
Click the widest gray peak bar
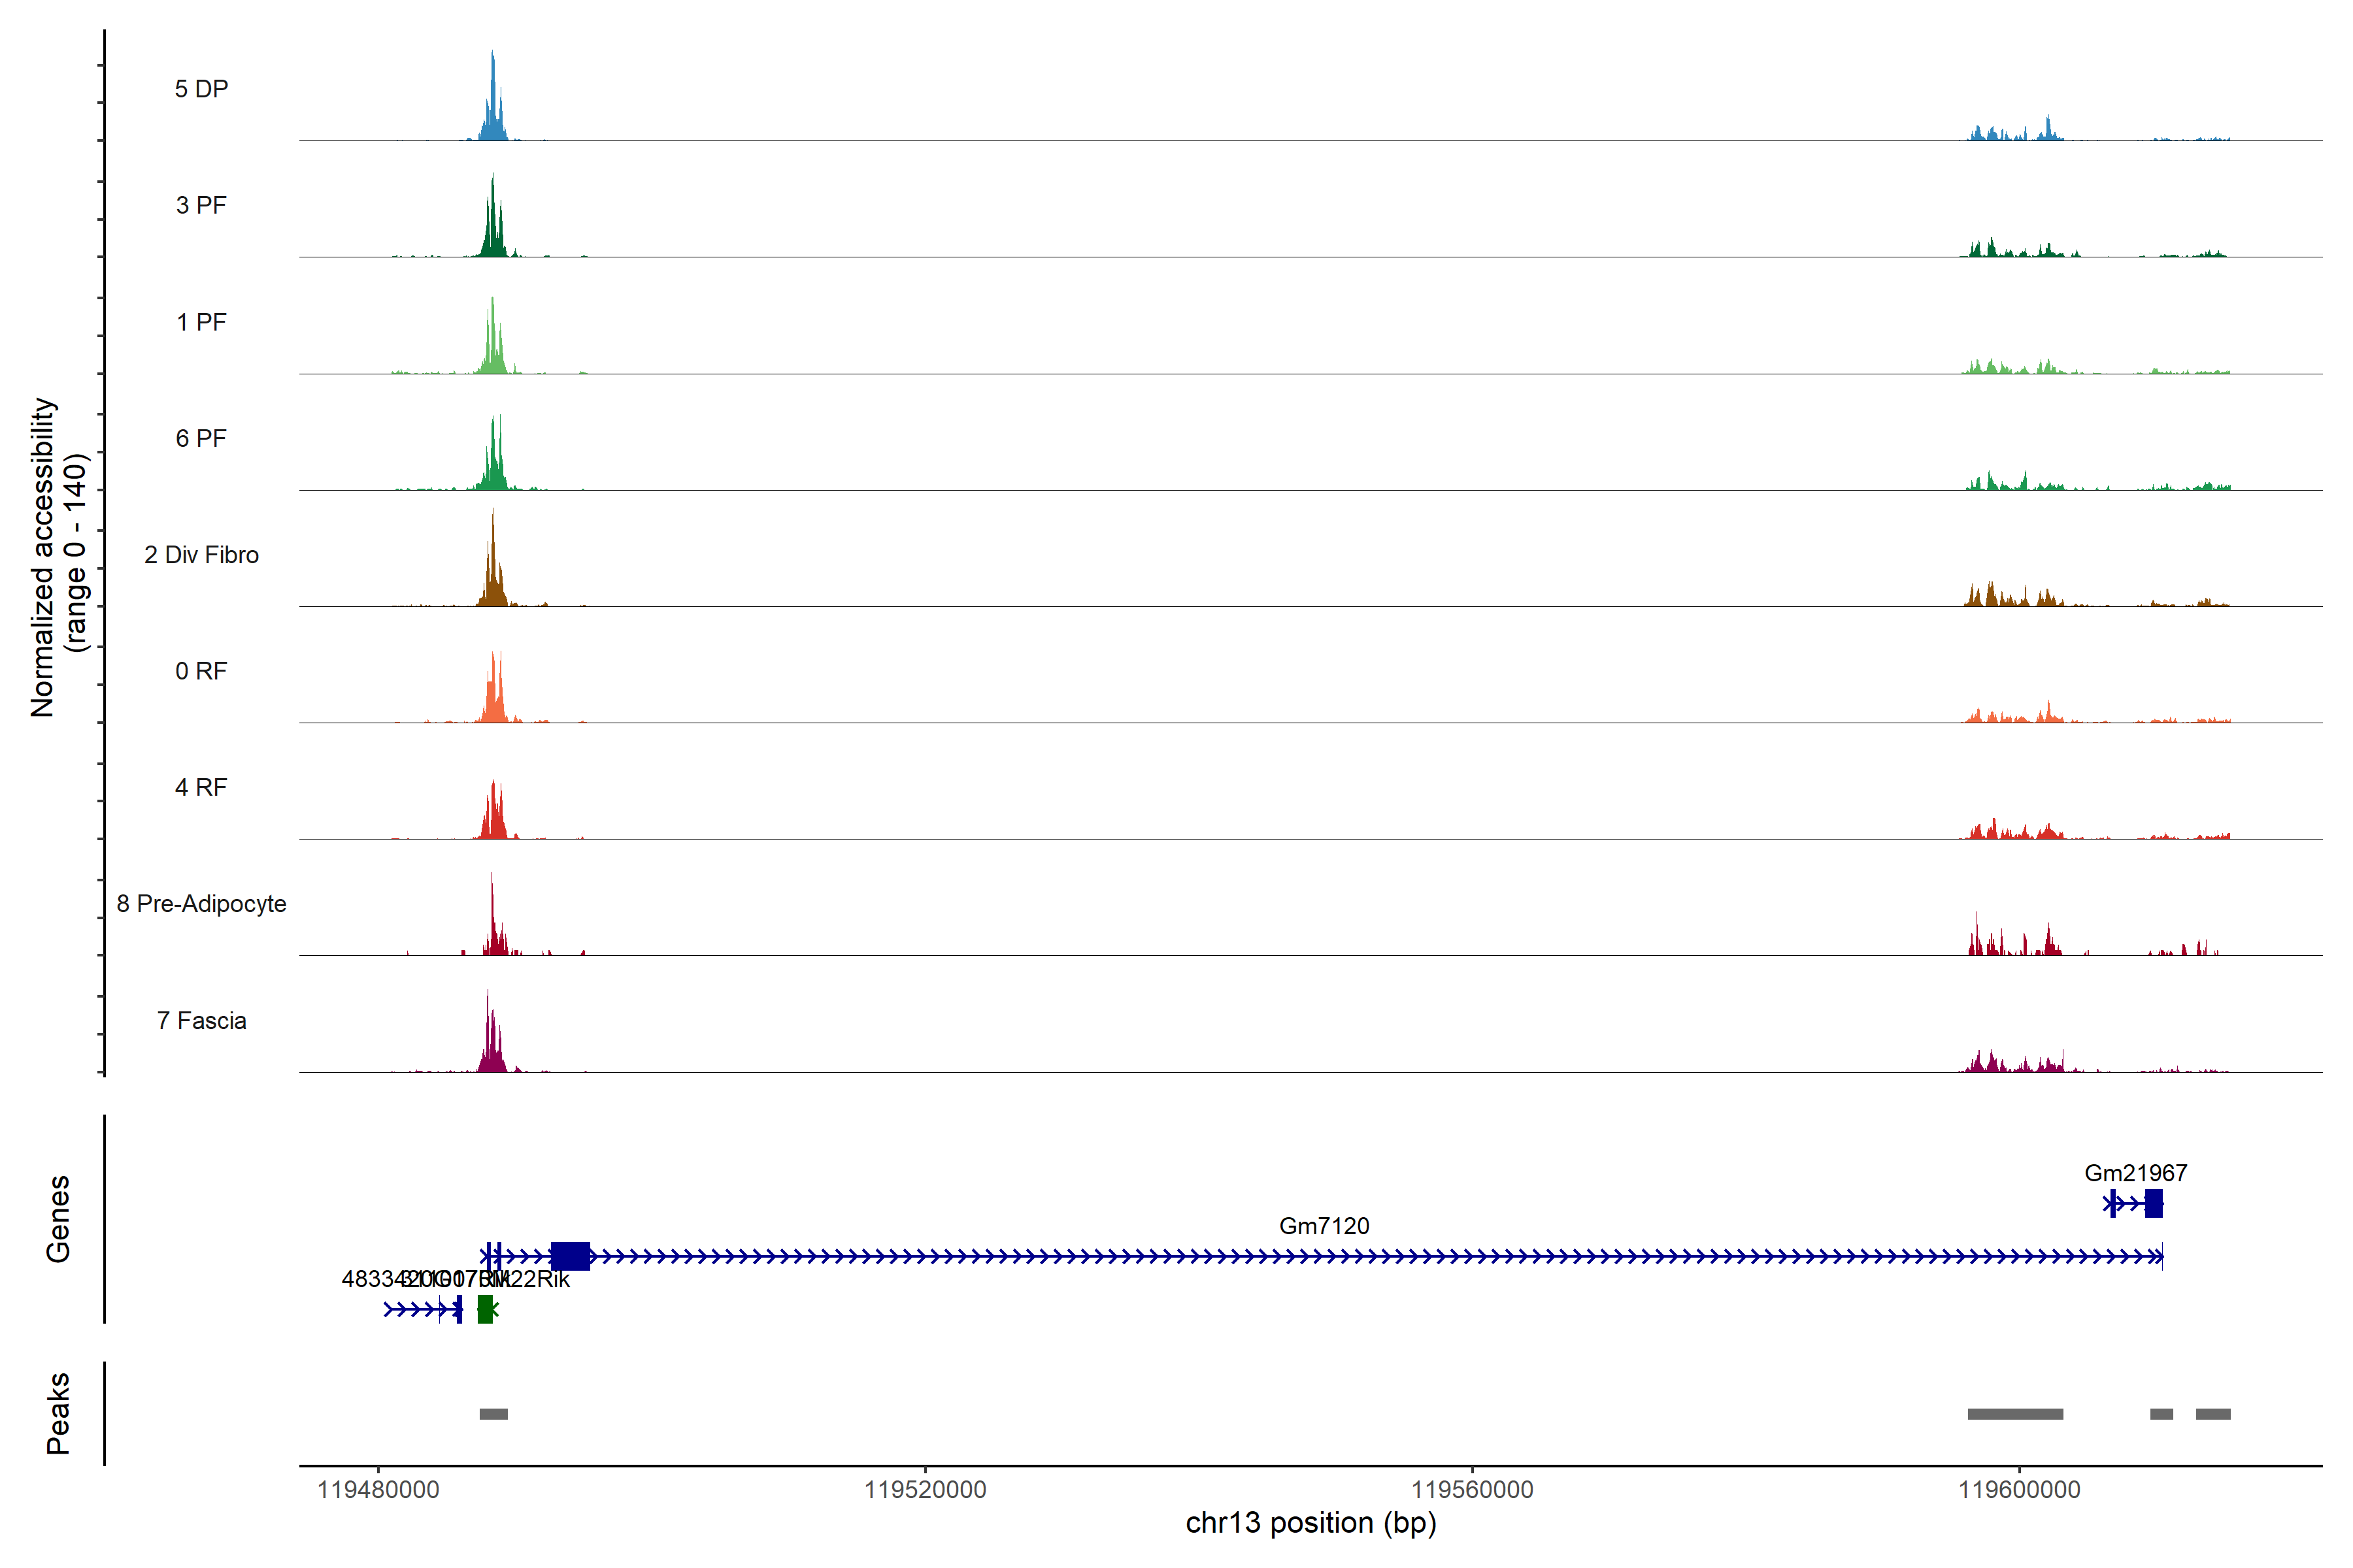click(2015, 1414)
